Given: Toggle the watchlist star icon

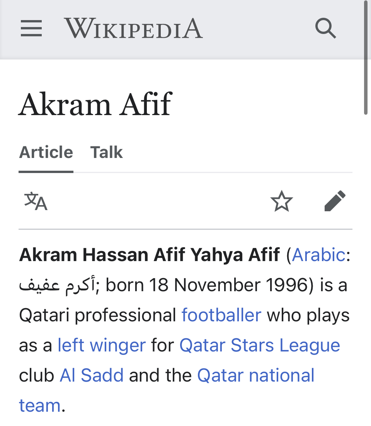Looking at the screenshot, I should (282, 201).
